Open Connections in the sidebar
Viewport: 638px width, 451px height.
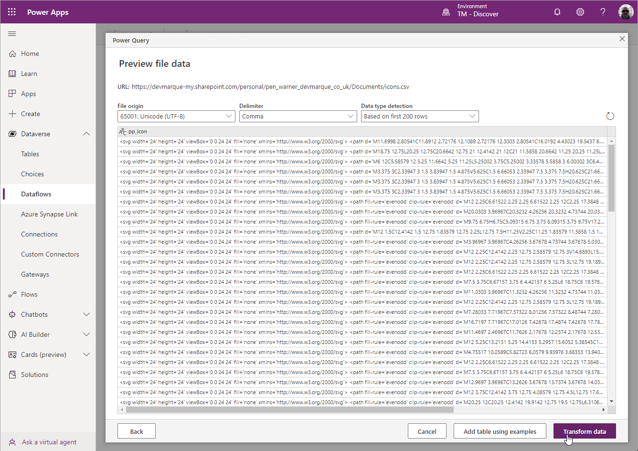point(39,234)
